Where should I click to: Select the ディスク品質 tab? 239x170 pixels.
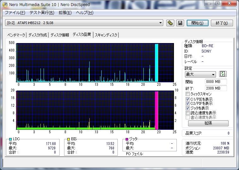(82, 35)
